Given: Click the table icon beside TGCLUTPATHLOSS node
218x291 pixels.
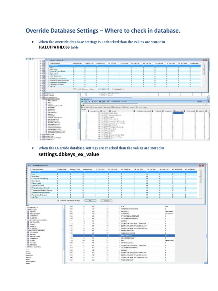Looking at the screenshot, I should (x=43, y=99).
